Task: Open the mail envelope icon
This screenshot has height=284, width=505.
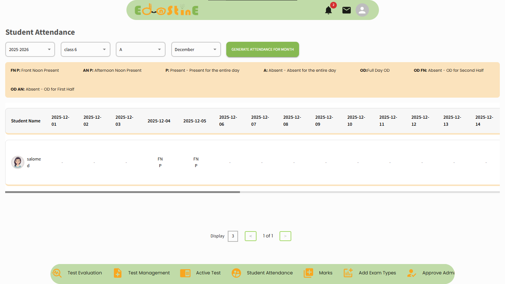Action: click(346, 10)
